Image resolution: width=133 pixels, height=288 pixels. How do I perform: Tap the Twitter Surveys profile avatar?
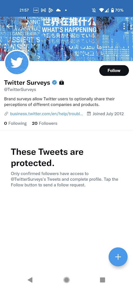(17, 63)
